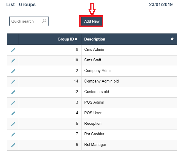Click the Add New button
185x155 pixels.
[92, 21]
